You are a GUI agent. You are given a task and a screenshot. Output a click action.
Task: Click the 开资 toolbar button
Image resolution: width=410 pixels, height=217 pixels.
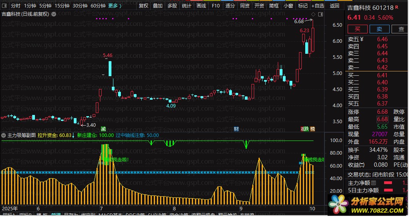[259, 6]
